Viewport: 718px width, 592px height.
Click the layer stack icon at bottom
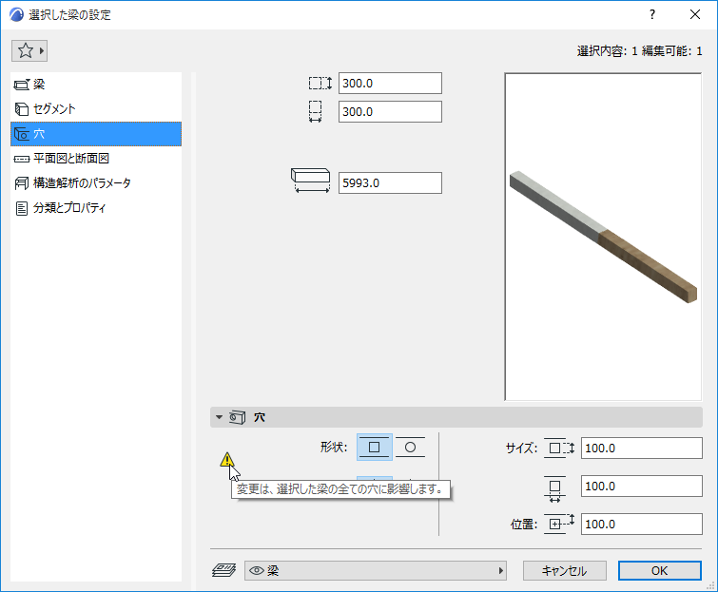[x=223, y=570]
